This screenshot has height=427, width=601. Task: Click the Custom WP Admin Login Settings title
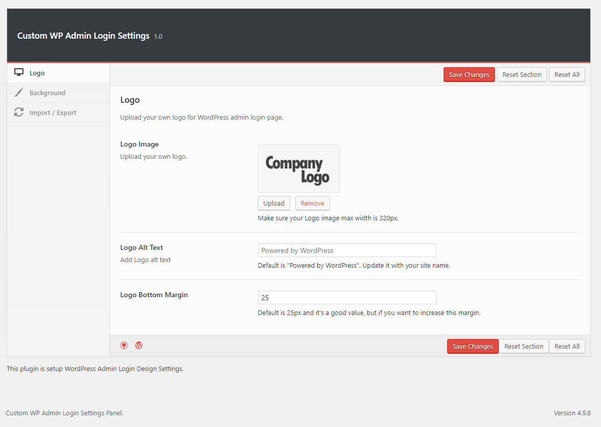(x=83, y=36)
